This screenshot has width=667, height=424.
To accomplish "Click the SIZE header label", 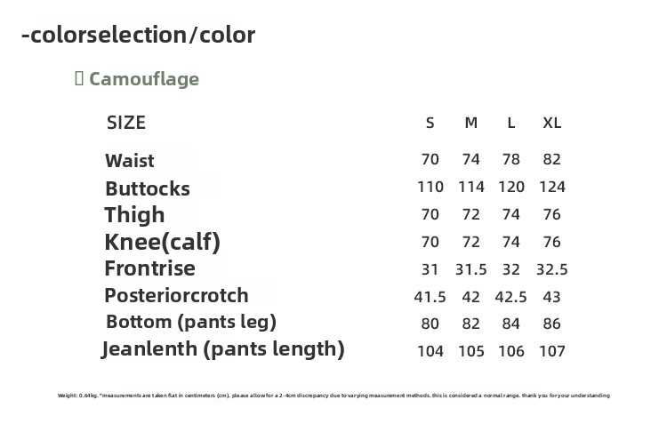I will (x=126, y=123).
